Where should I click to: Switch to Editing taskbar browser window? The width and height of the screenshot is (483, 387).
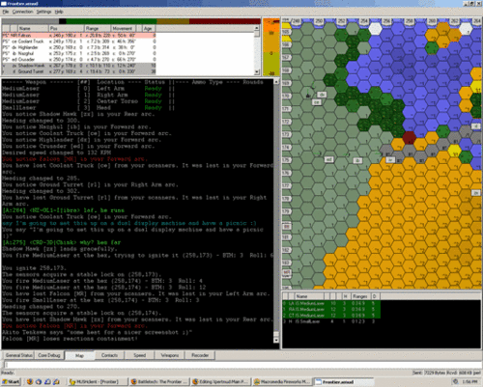pos(221,381)
